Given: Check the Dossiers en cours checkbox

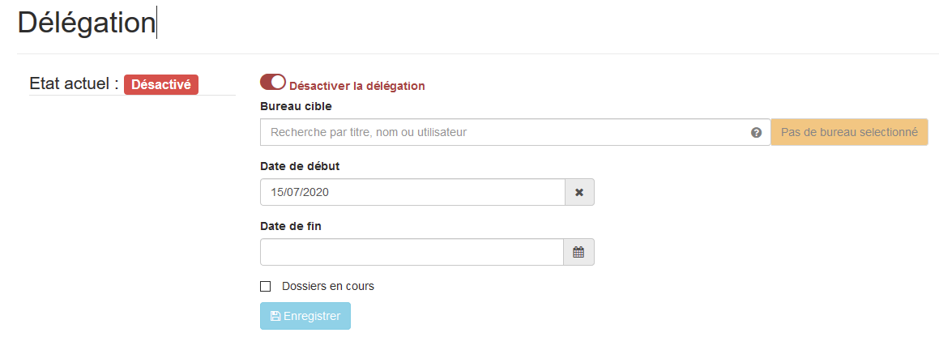Looking at the screenshot, I should [266, 286].
